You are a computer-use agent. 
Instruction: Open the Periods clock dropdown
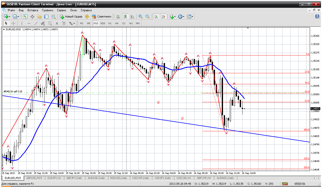(181, 16)
